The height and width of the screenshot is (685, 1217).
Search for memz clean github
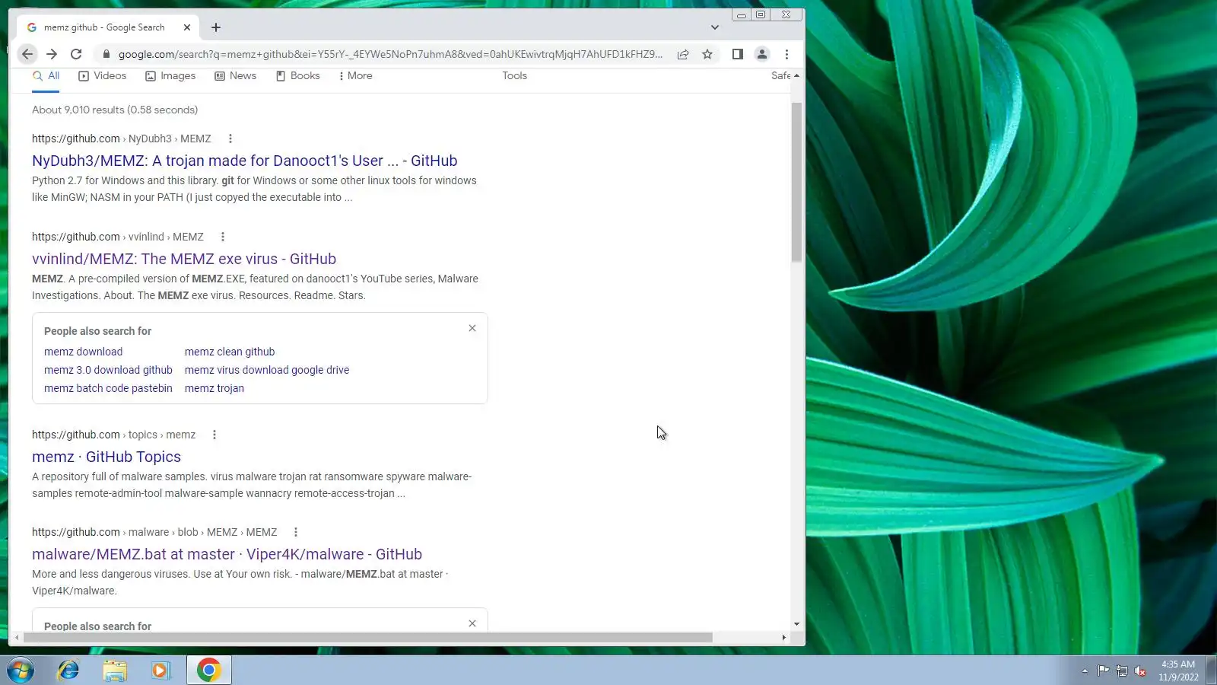click(230, 352)
